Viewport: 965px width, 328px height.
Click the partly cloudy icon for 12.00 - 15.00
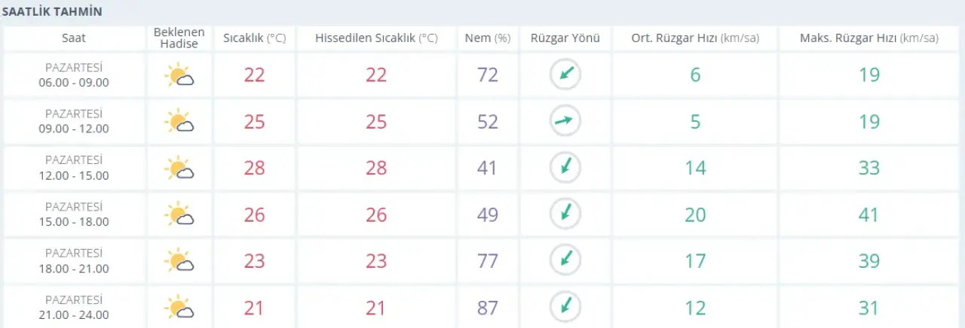pos(179,168)
